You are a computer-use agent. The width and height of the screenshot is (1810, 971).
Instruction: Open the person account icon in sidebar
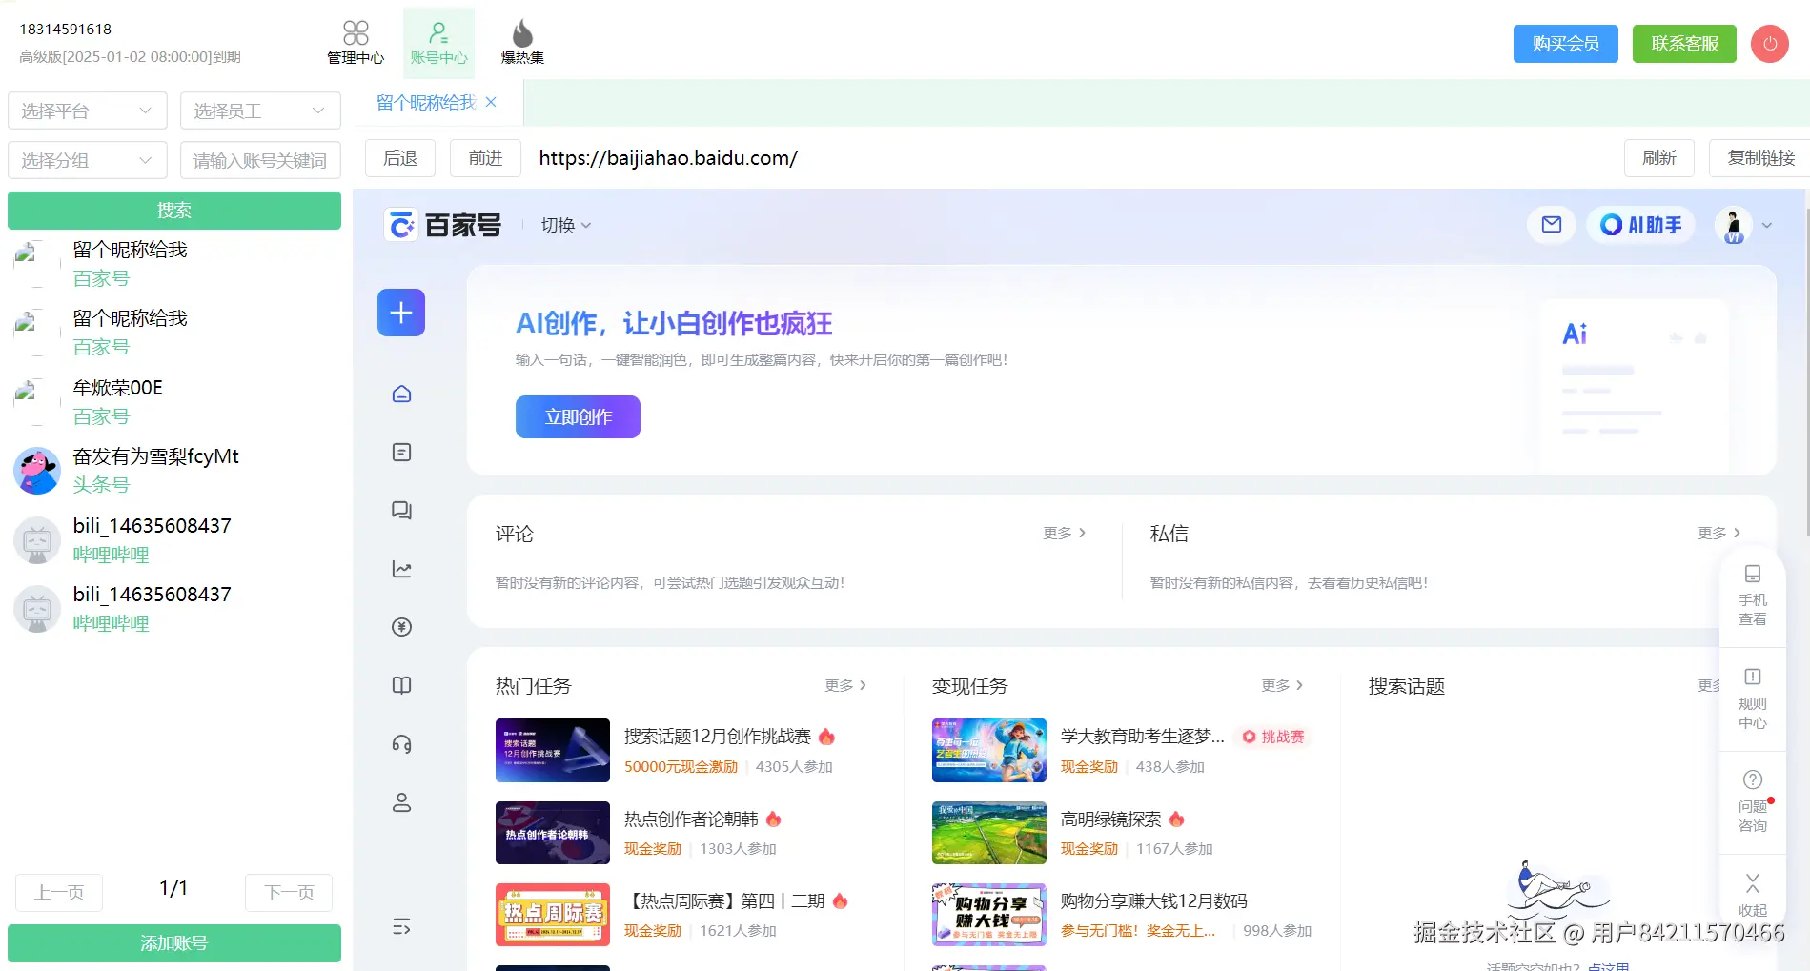(x=402, y=802)
